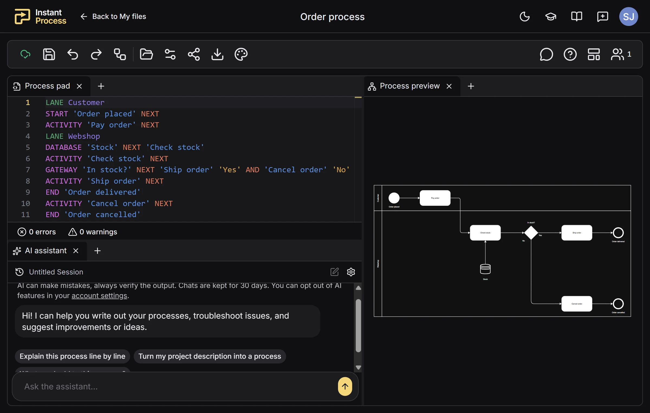This screenshot has height=413, width=650.
Task: Select the Process preview tab
Action: pyautogui.click(x=409, y=86)
